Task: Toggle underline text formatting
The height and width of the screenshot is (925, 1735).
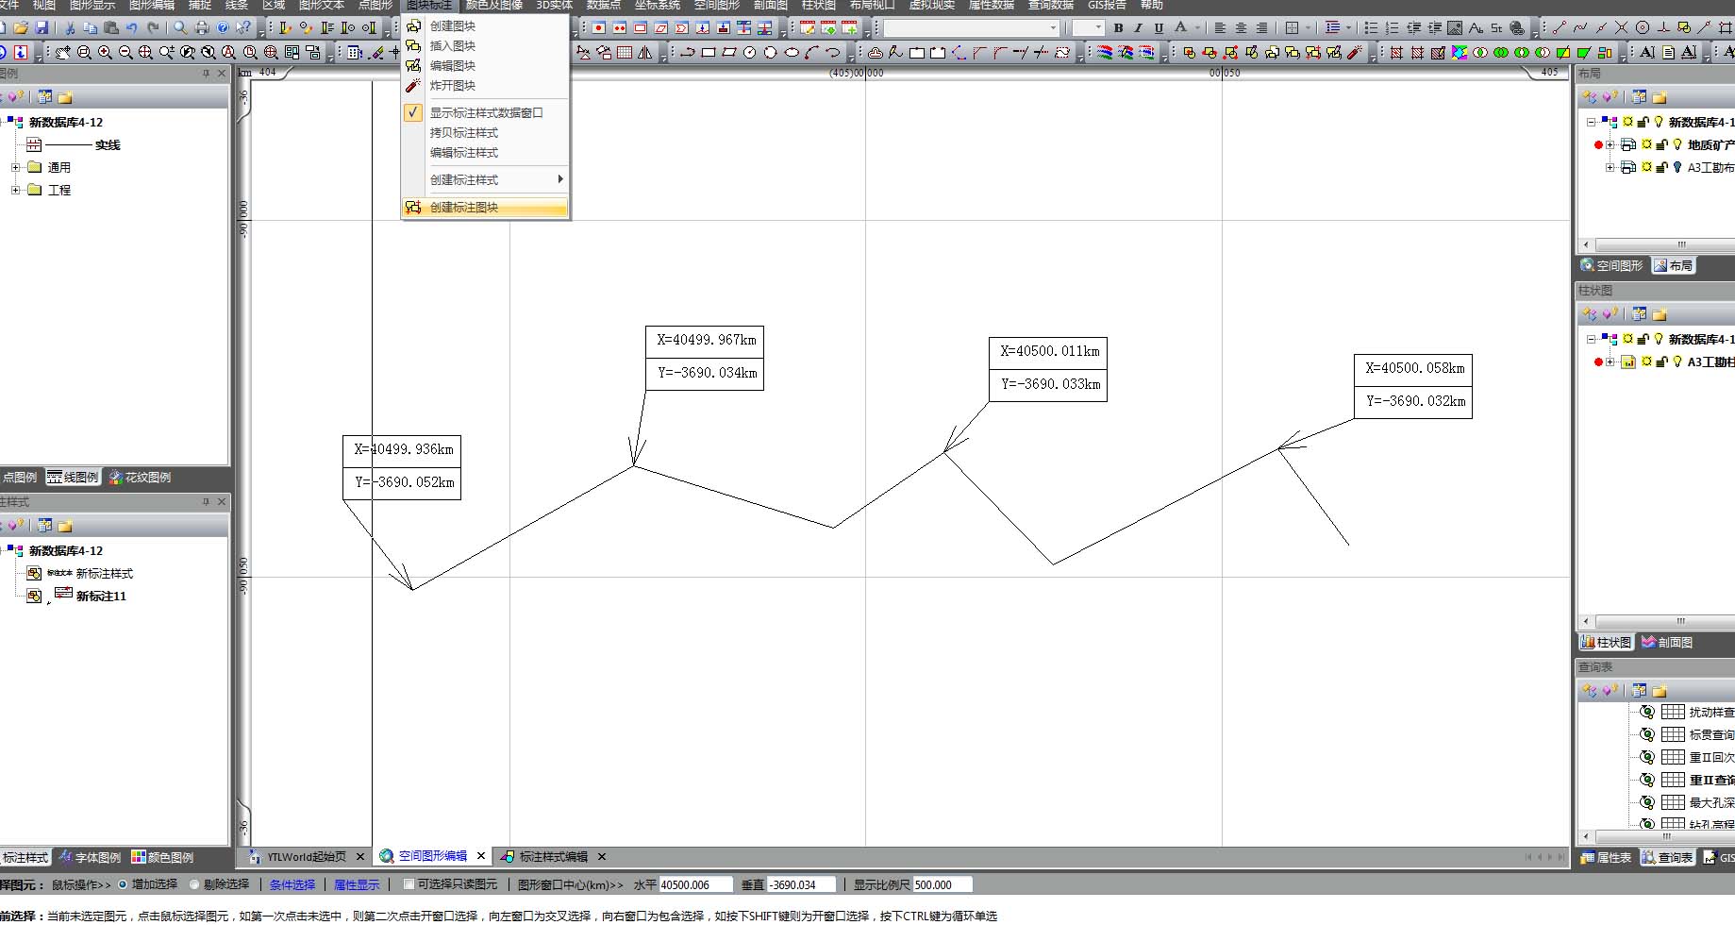Action: coord(1159,28)
